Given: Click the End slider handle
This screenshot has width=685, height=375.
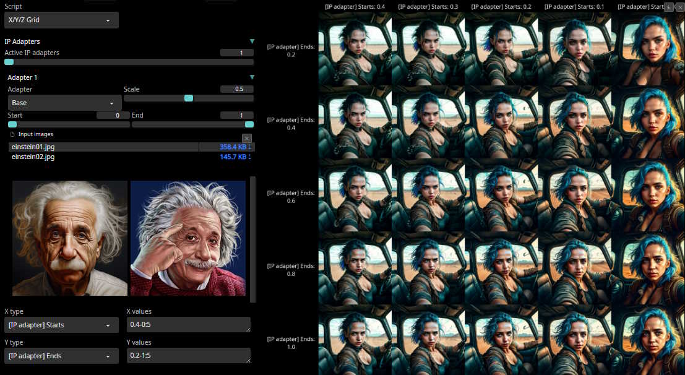Looking at the screenshot, I should coord(249,124).
